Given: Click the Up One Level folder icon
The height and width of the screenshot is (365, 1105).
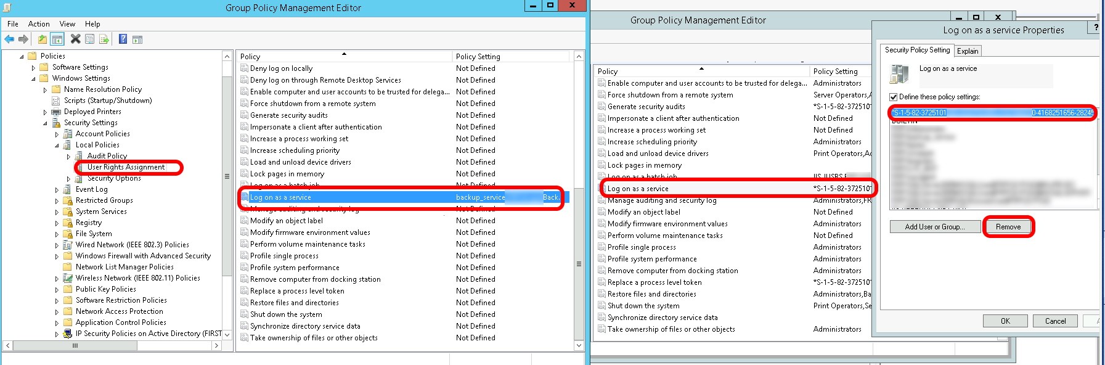Looking at the screenshot, I should point(42,39).
